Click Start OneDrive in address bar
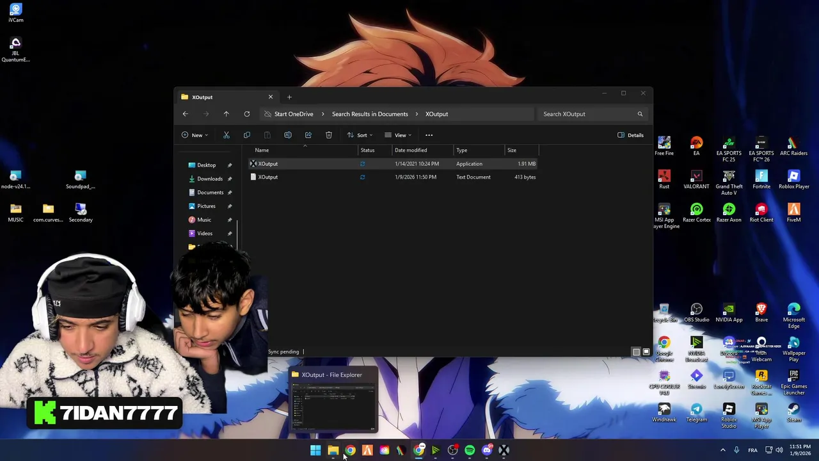 click(294, 114)
